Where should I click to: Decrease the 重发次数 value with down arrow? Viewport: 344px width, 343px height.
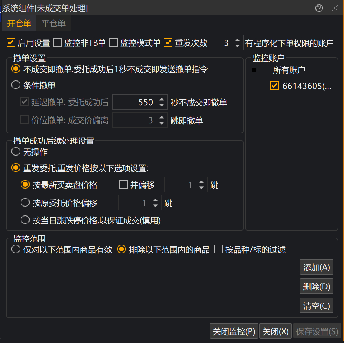click(x=237, y=46)
